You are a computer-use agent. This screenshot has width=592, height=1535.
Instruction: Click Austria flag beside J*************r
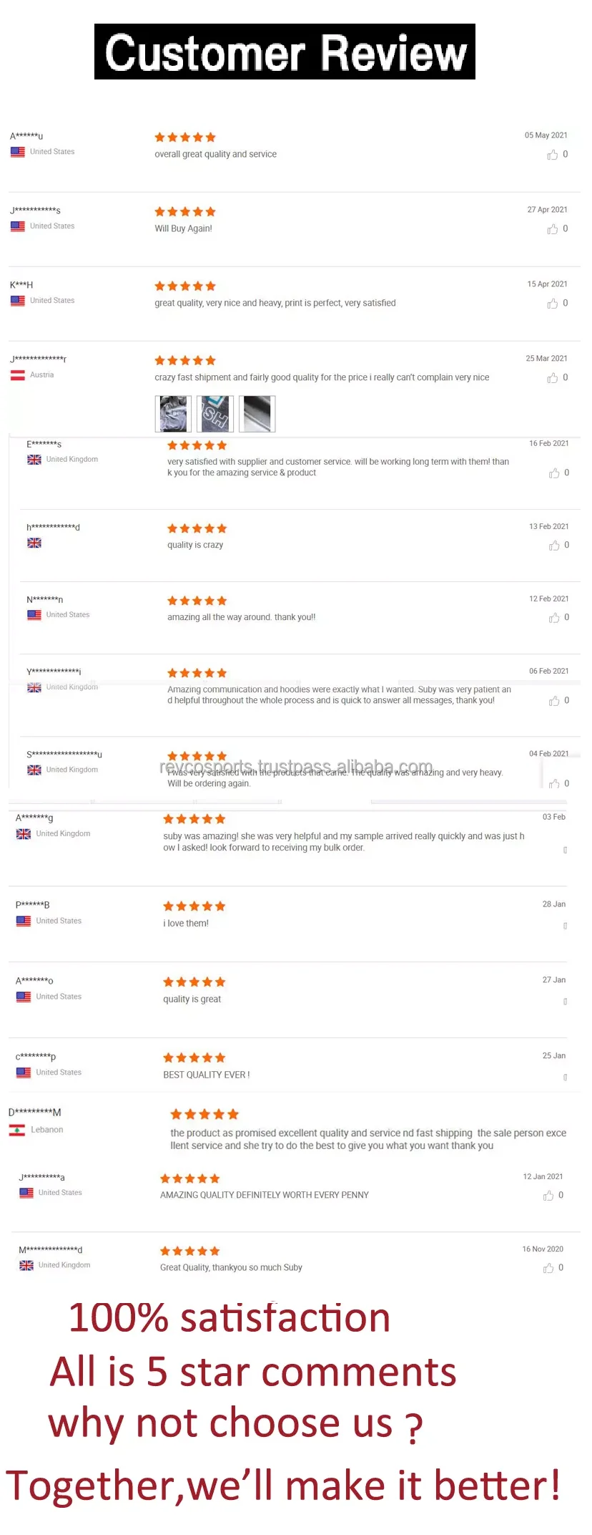18,375
